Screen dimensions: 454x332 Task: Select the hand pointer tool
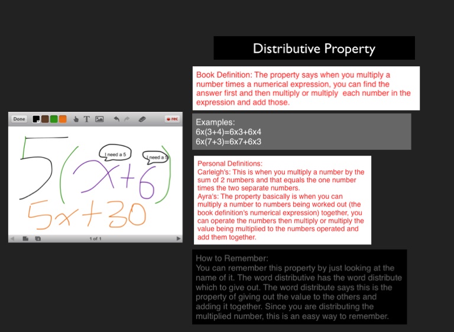tap(76, 119)
